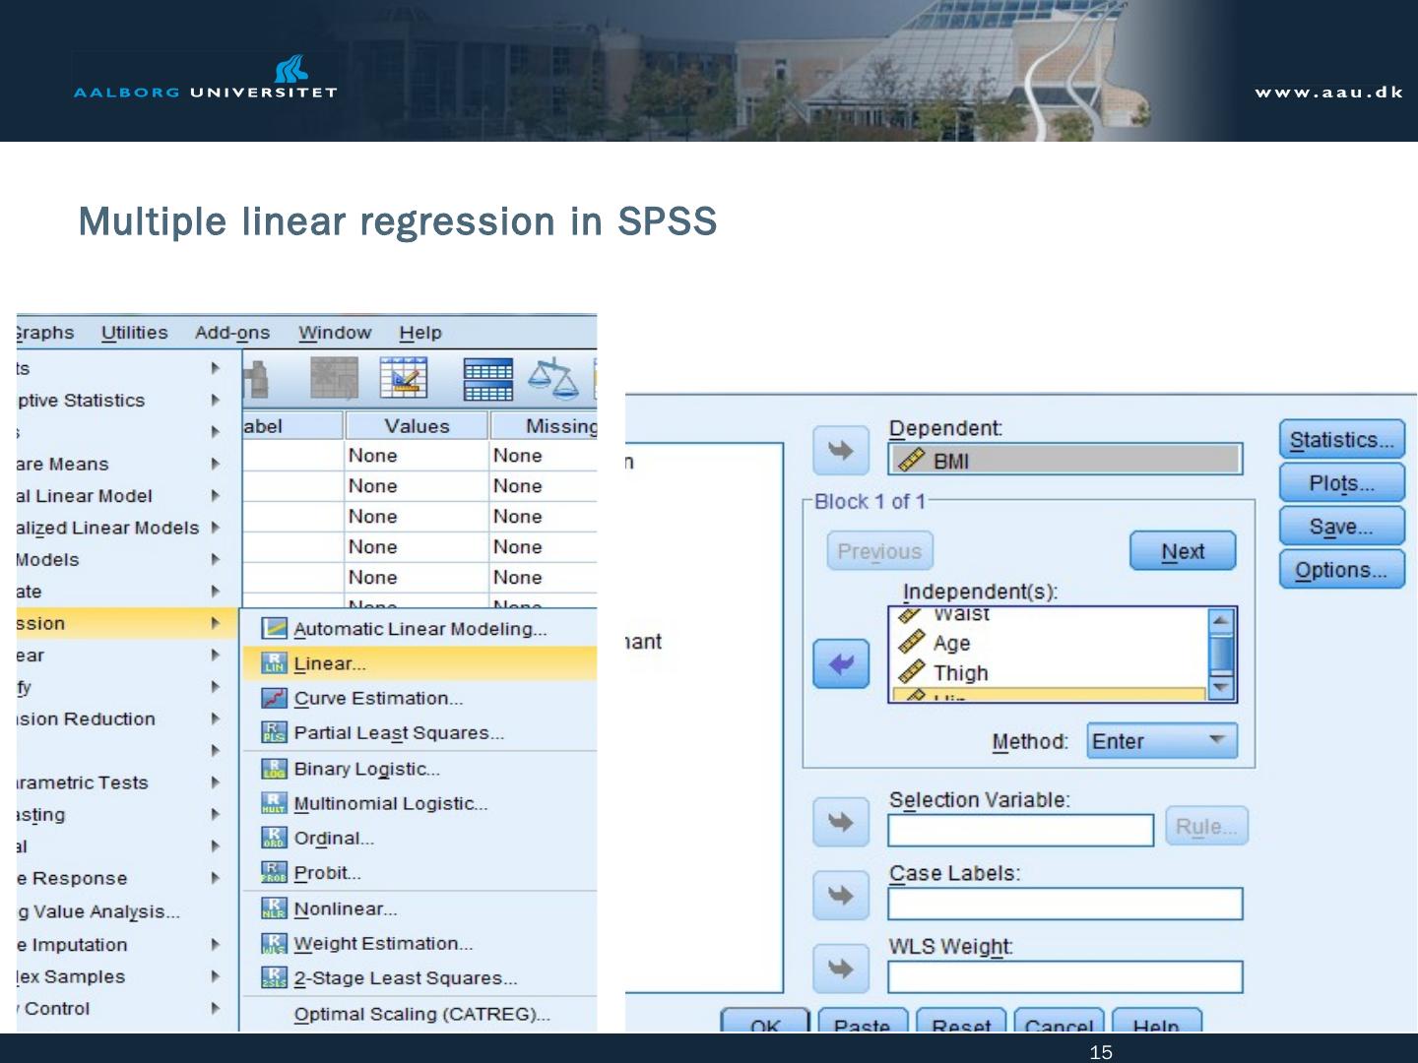The height and width of the screenshot is (1063, 1418).
Task: Click the Case Labels input field
Action: coord(1064,904)
